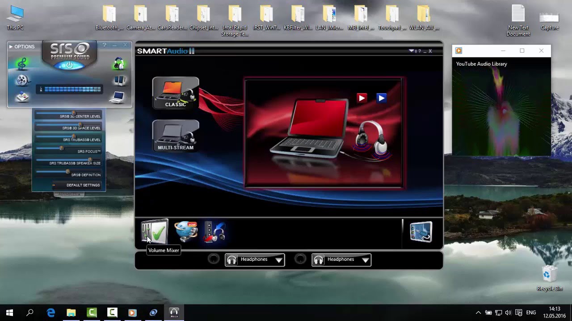The height and width of the screenshot is (321, 572).
Task: Select Game mode joystick icon
Action: click(x=22, y=97)
